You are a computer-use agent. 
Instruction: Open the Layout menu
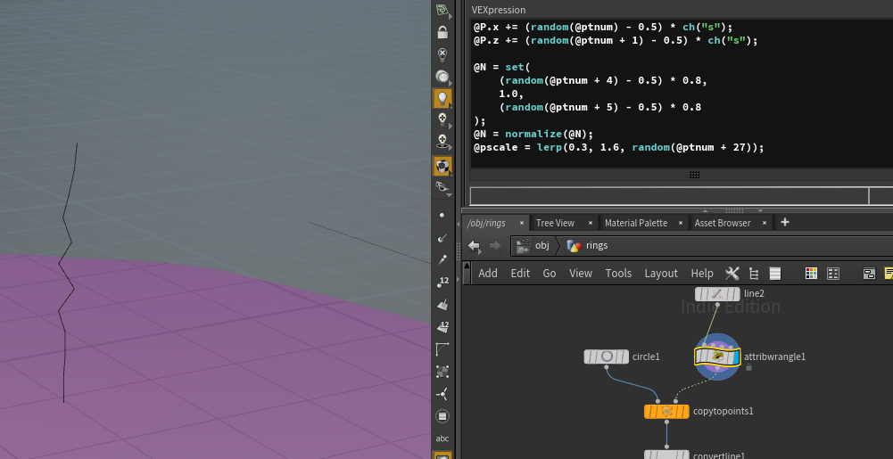(661, 274)
